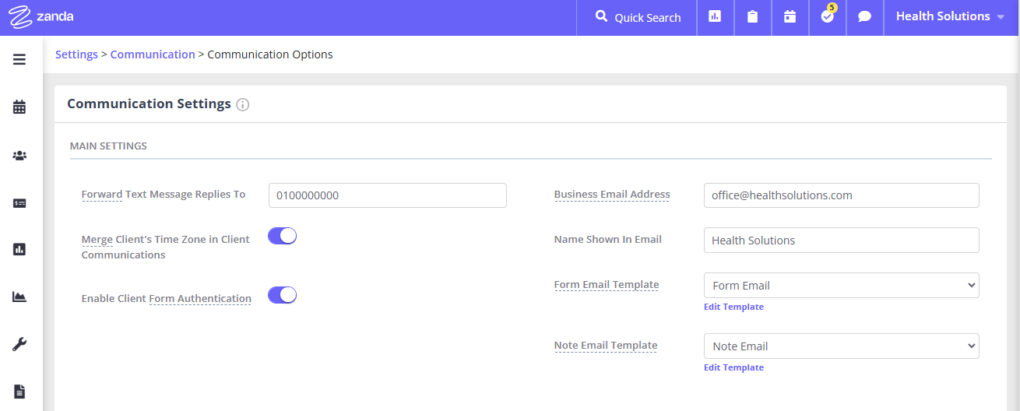
Task: Expand the Note Email Template dropdown
Action: pos(841,346)
